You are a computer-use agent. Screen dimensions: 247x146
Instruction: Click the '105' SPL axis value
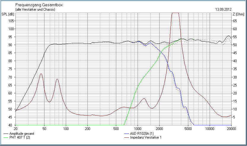point(11,21)
